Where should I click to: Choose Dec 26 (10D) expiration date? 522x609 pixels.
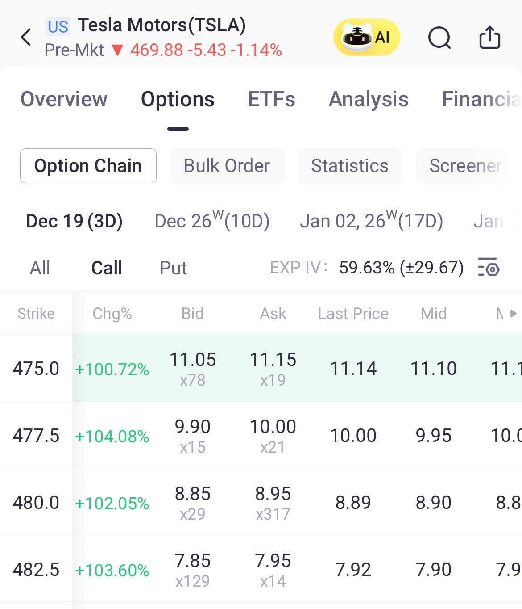212,221
